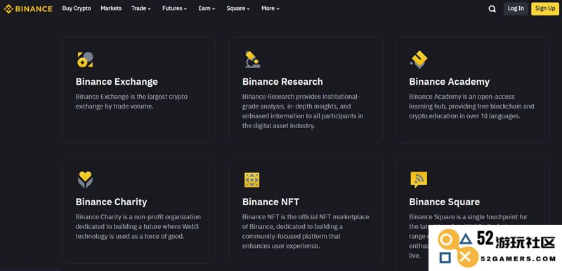The image size is (562, 271).
Task: Expand the Futures dropdown menu
Action: click(x=174, y=8)
